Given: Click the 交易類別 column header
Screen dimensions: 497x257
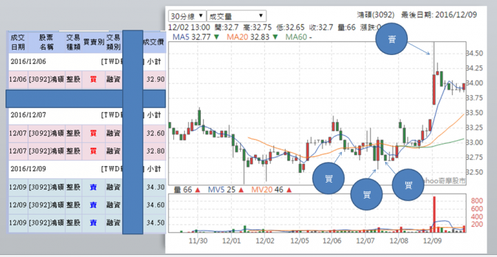Looking at the screenshot, I should click(x=113, y=43).
